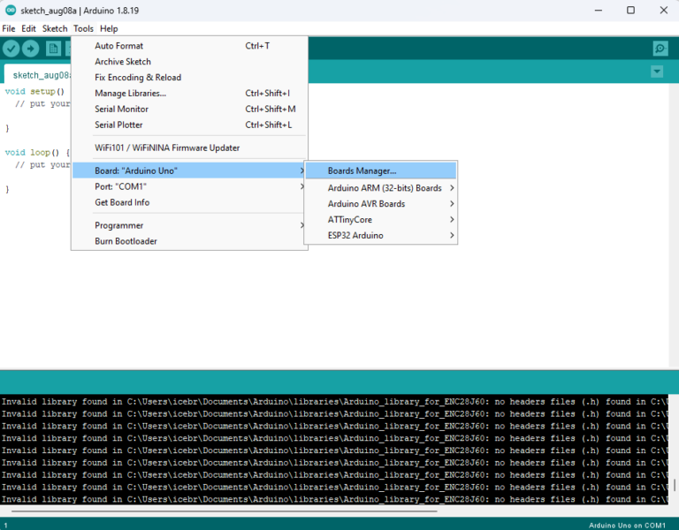Choose Auto Format in the Tools menu
Screen dimensions: 679x530
click(x=119, y=46)
